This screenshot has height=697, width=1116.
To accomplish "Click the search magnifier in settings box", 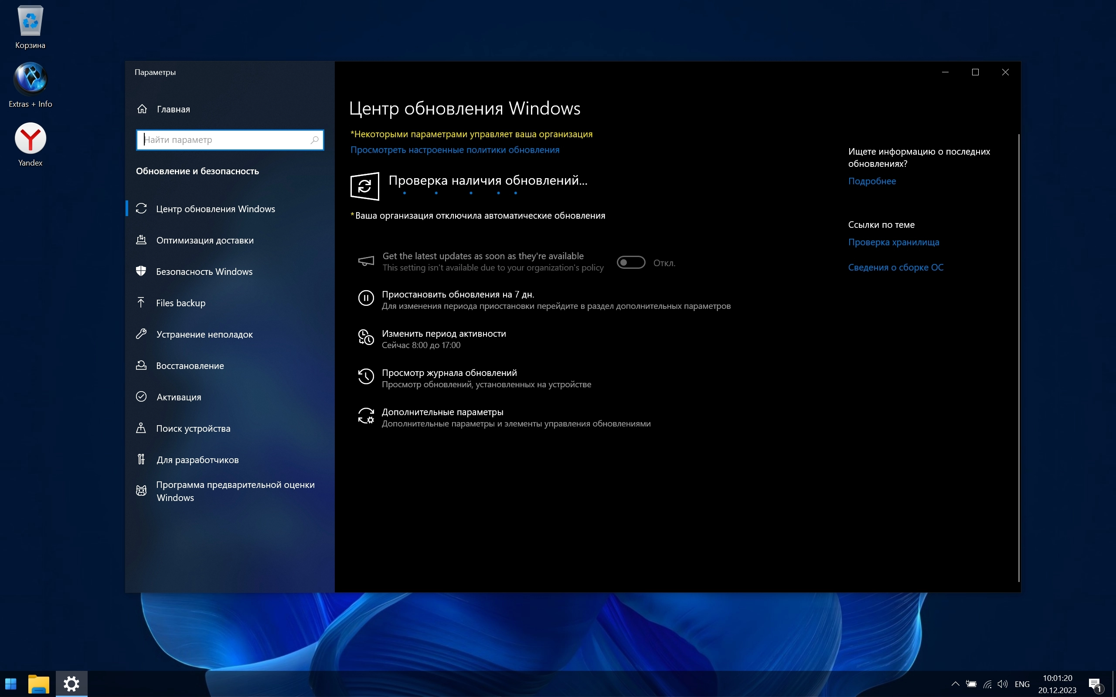I will 314,140.
